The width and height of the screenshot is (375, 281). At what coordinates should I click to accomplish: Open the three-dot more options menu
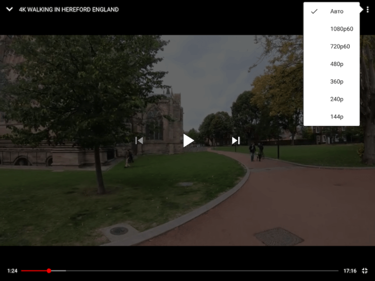click(367, 9)
